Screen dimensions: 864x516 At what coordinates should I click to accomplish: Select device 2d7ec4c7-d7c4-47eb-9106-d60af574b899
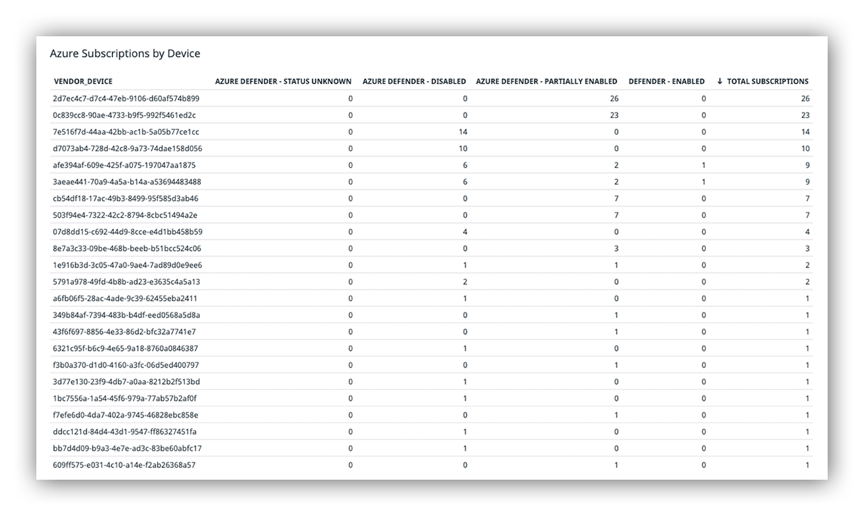click(126, 99)
